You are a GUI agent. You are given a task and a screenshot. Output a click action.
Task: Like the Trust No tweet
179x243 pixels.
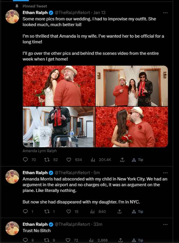point(68,240)
